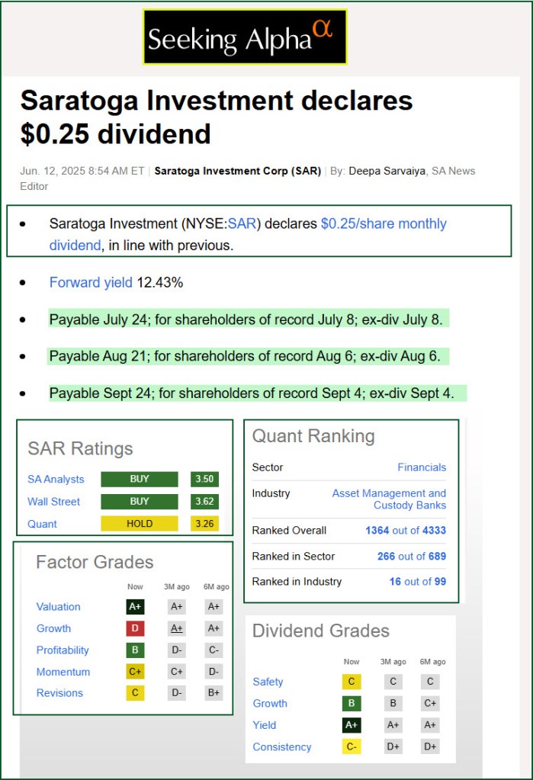Open the $0.25/share monthly dividend link
Image resolution: width=533 pixels, height=780 pixels.
383,223
